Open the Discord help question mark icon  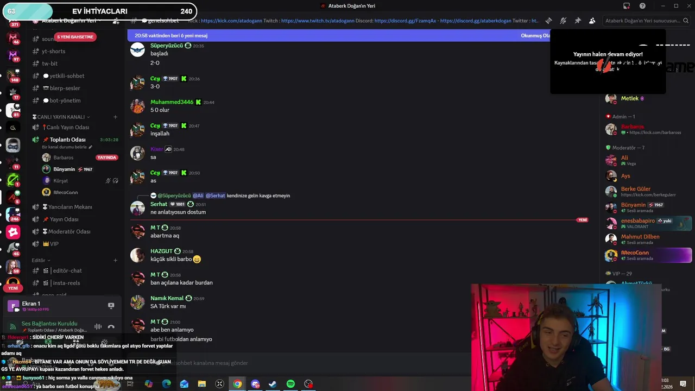[642, 6]
